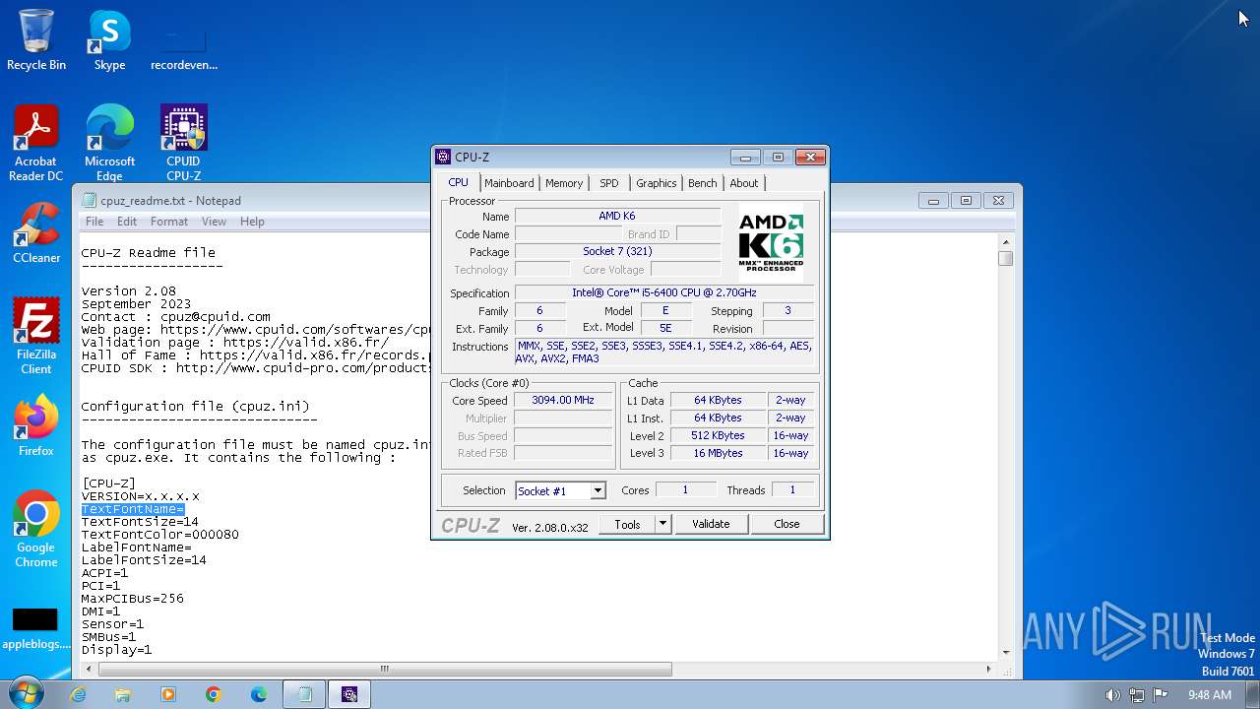This screenshot has height=709, width=1260.
Task: Click the Version 2.08 line in Notepad
Action: pyautogui.click(x=128, y=291)
